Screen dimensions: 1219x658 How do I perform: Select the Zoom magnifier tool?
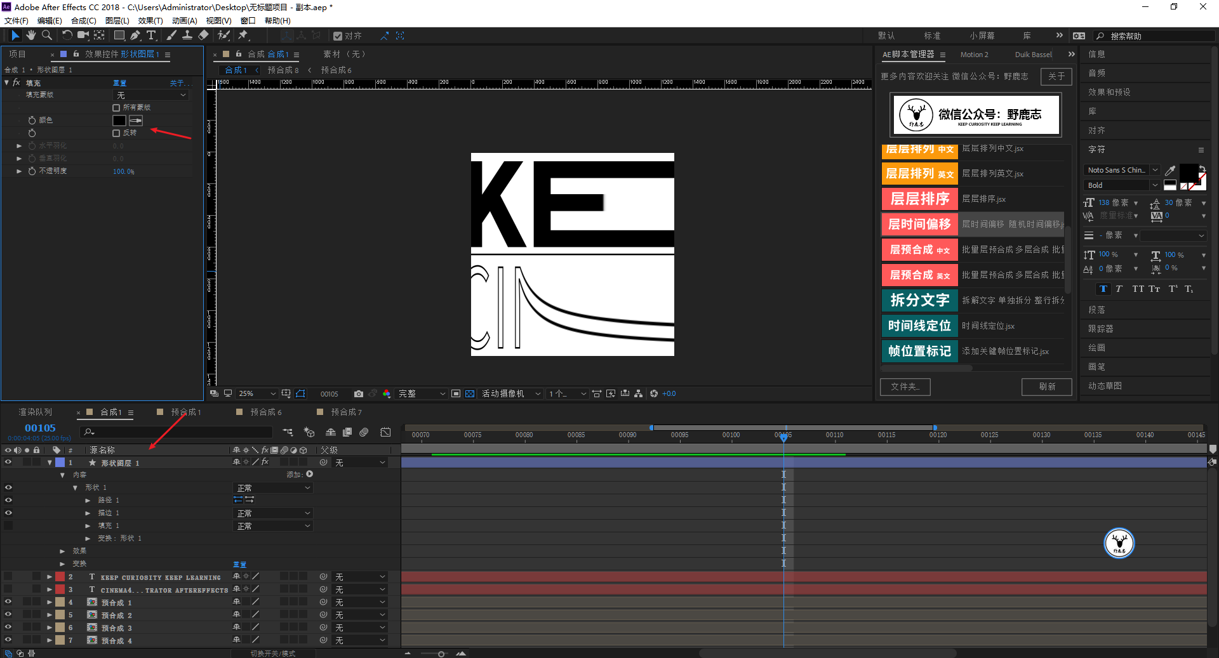(x=46, y=36)
